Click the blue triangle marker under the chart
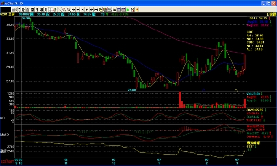The width and height of the screenshot is (277, 166). (204, 90)
